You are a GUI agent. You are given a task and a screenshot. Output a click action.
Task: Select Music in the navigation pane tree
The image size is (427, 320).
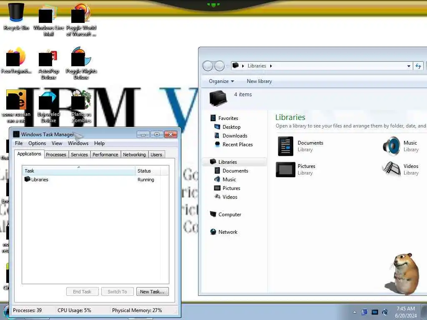pos(229,179)
